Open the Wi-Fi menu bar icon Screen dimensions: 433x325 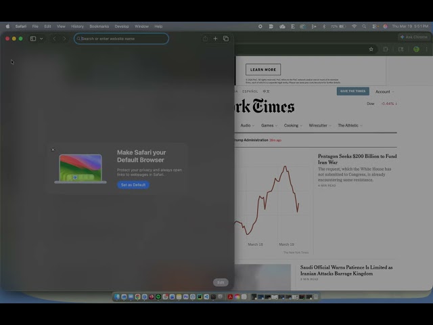pyautogui.click(x=354, y=26)
